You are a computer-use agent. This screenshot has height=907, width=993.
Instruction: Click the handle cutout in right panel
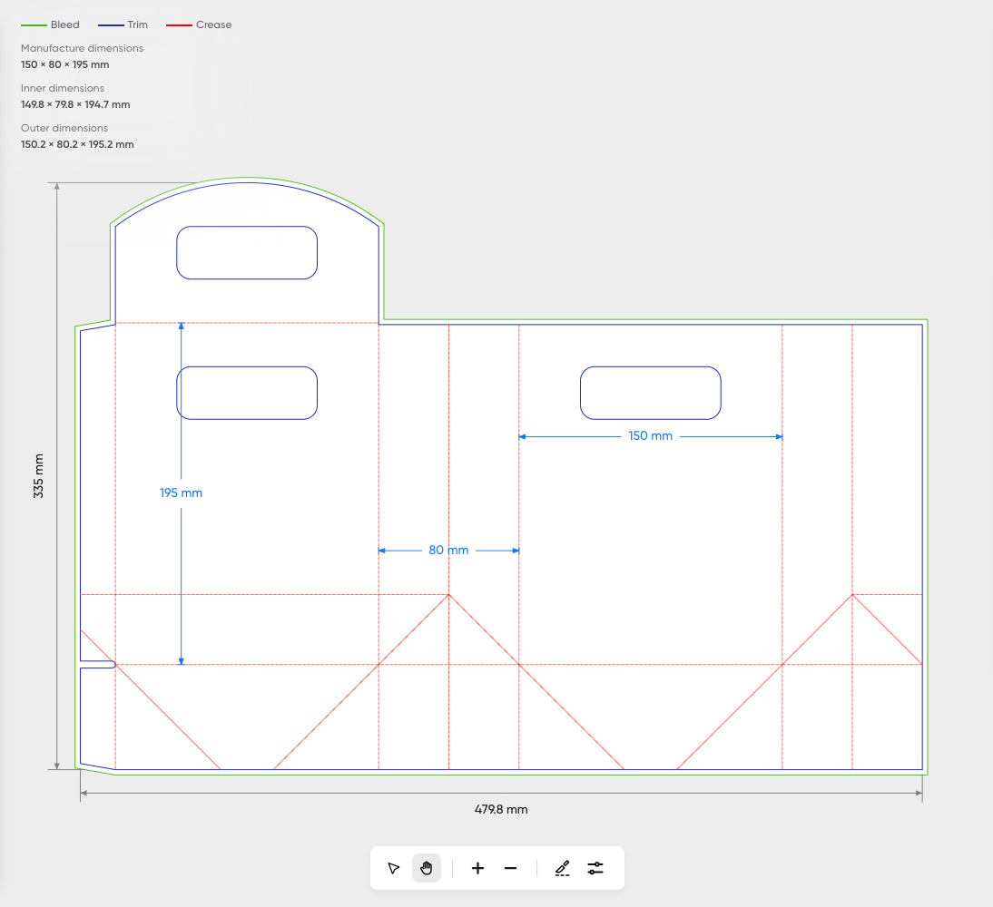tap(651, 393)
